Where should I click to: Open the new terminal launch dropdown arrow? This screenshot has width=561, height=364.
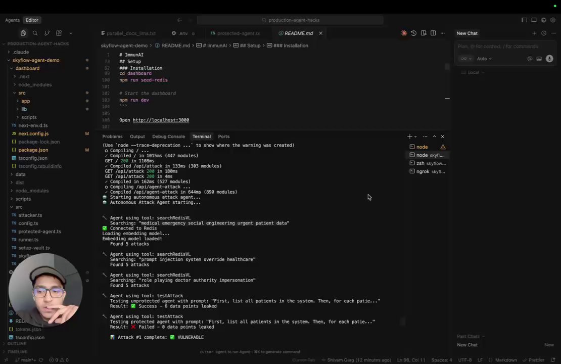(x=415, y=136)
